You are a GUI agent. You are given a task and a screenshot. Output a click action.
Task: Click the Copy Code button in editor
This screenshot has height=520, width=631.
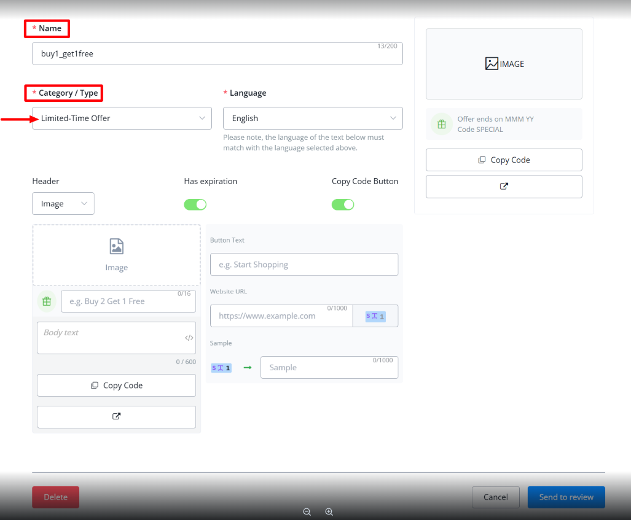pyautogui.click(x=116, y=386)
